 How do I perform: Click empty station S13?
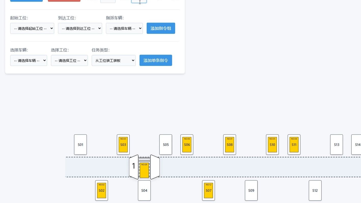[337, 145]
